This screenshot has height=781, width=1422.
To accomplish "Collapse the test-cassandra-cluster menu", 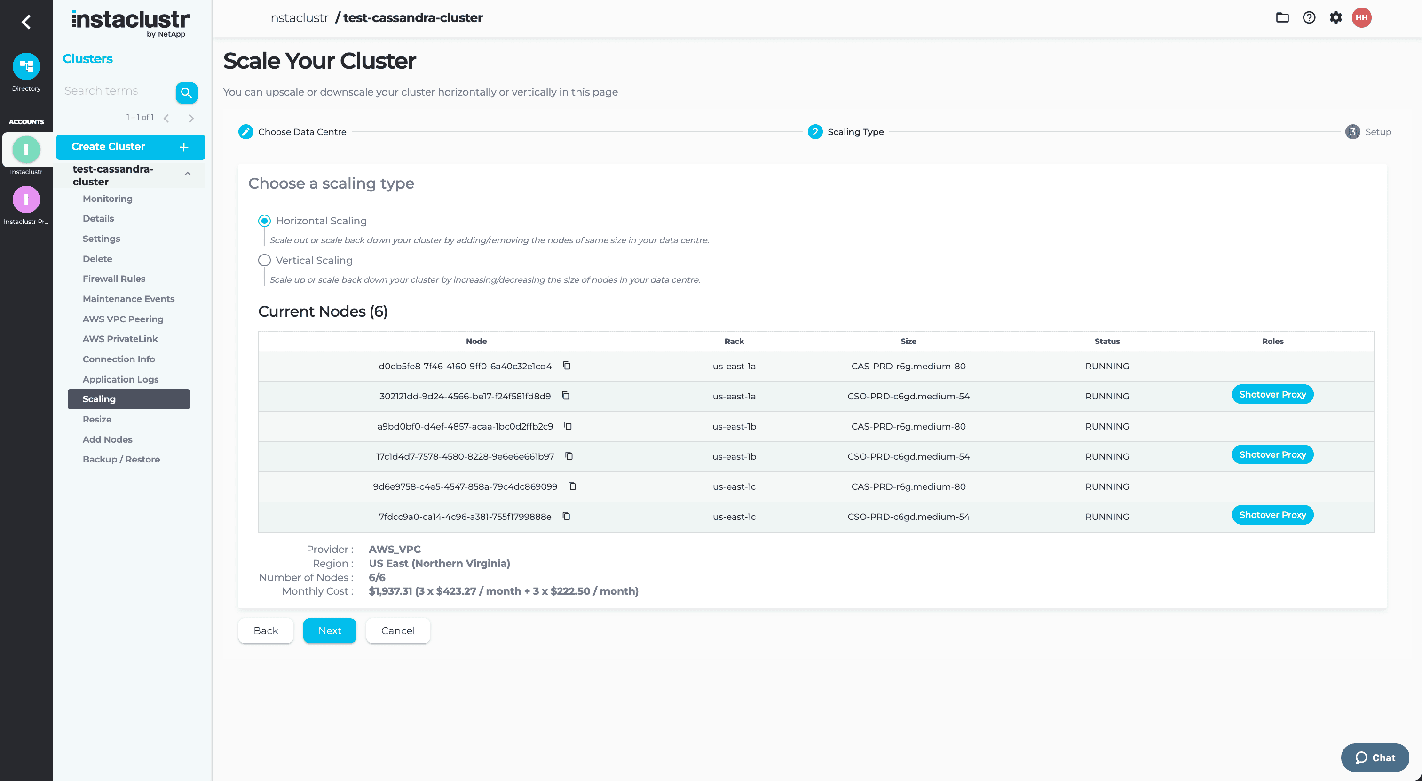I will (x=187, y=175).
